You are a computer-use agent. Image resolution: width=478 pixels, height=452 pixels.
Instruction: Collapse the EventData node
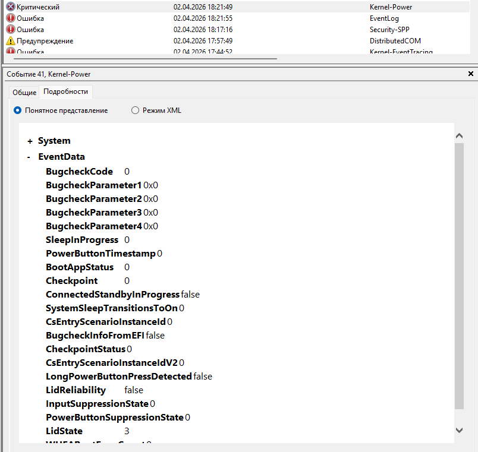29,157
